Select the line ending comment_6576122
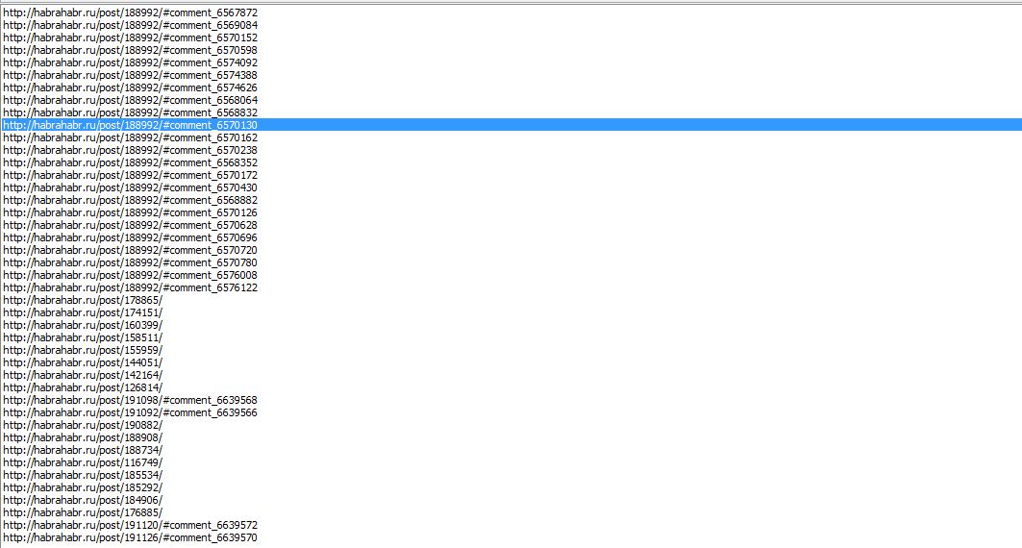The height and width of the screenshot is (548, 1022). point(131,287)
